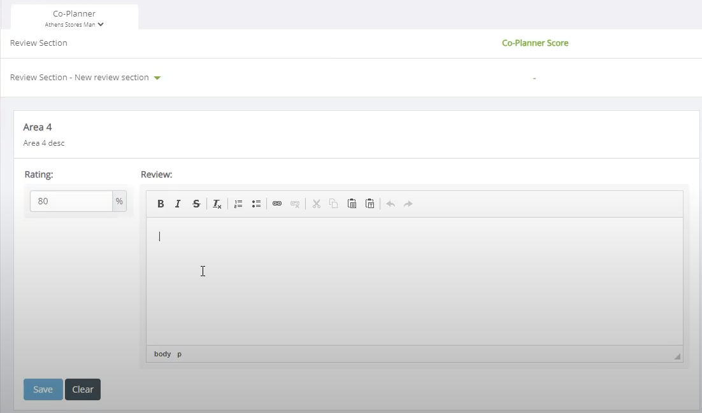Click the paste as plain text icon
This screenshot has height=413, width=702.
point(370,204)
